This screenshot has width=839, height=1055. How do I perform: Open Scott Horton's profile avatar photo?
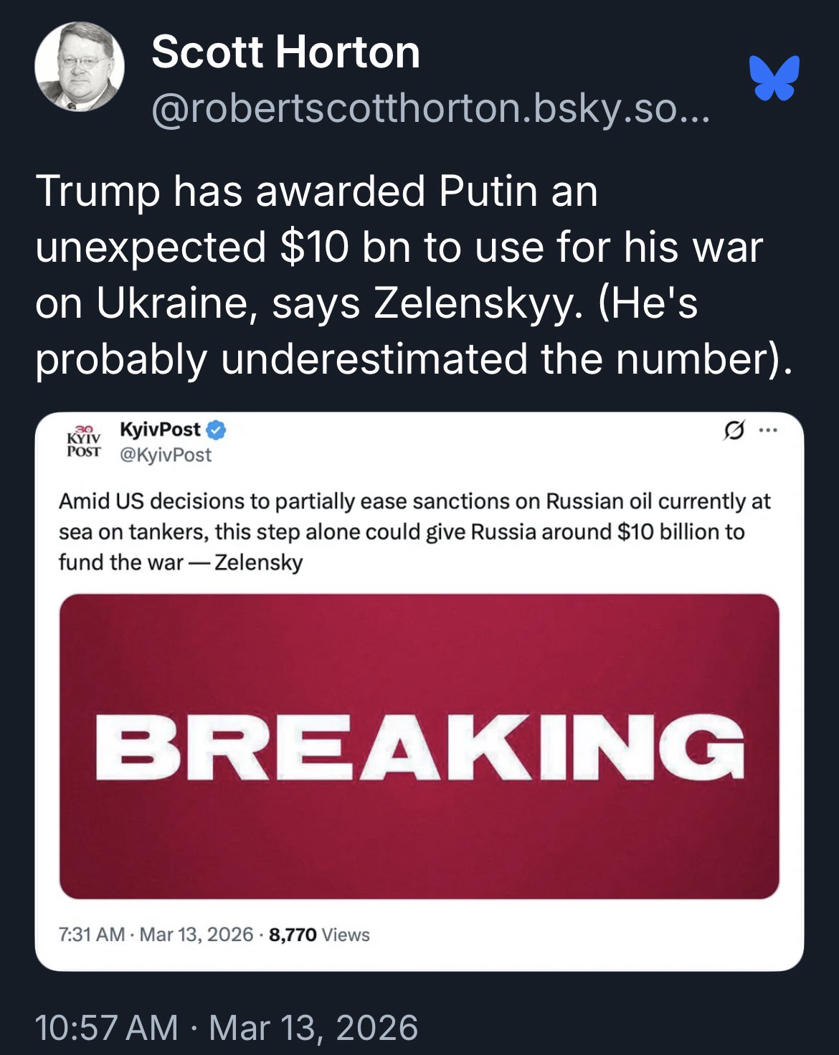80,67
